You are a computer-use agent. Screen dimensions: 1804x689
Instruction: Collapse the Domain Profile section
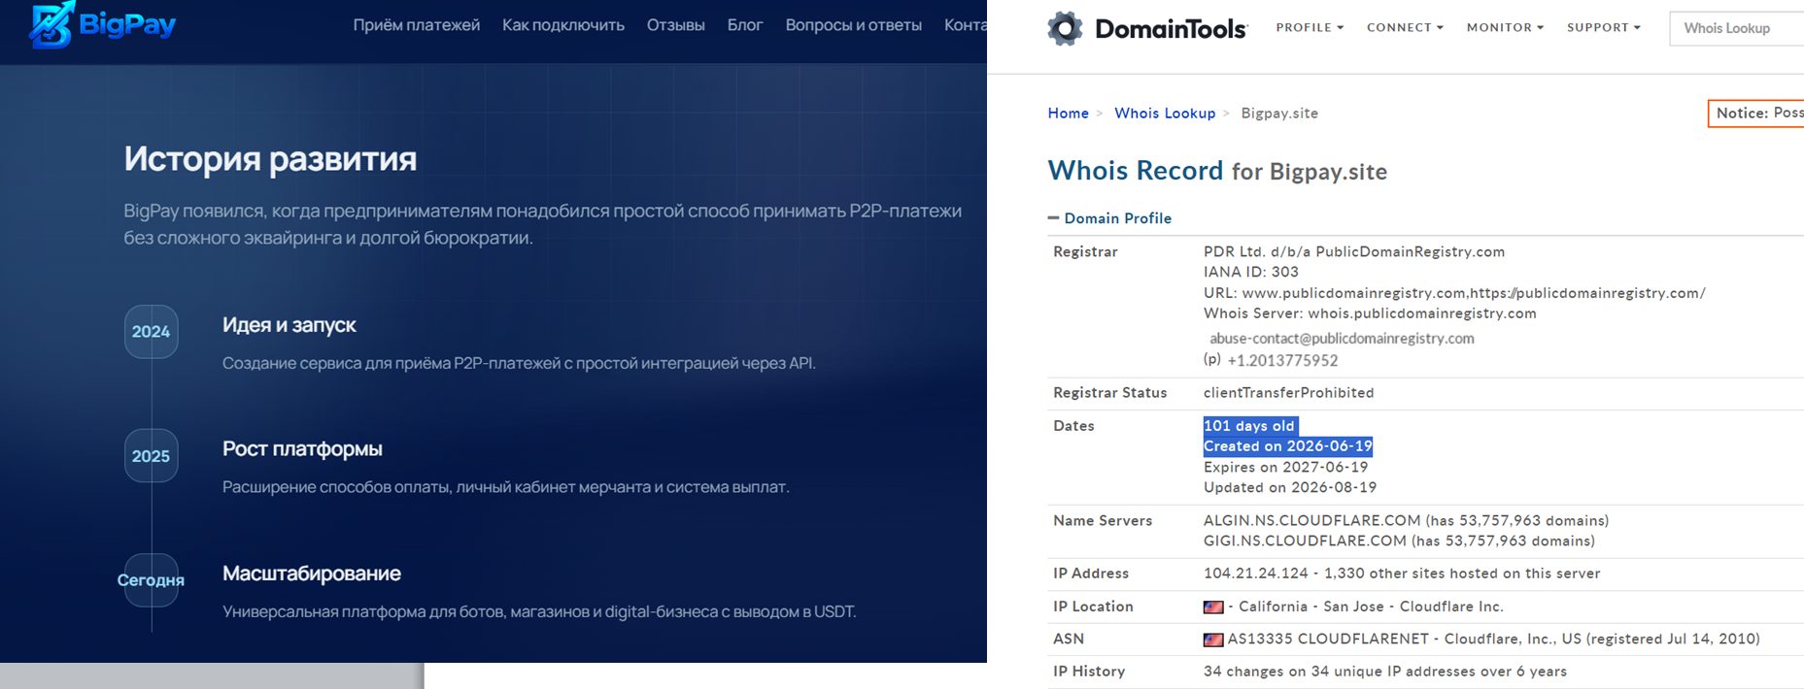[1109, 218]
